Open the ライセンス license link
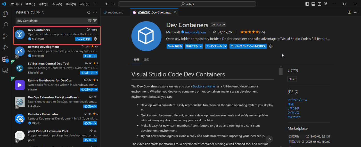The width and height of the screenshot is (361, 147). pyautogui.click(x=293, y=113)
